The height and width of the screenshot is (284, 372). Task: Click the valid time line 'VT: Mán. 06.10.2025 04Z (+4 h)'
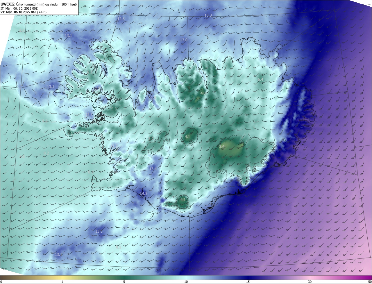(x=23, y=12)
